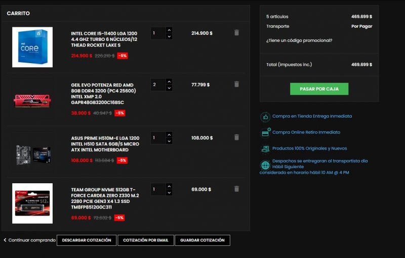Click the Por Pagar transport value
This screenshot has height=258, width=405.
pyautogui.click(x=361, y=26)
